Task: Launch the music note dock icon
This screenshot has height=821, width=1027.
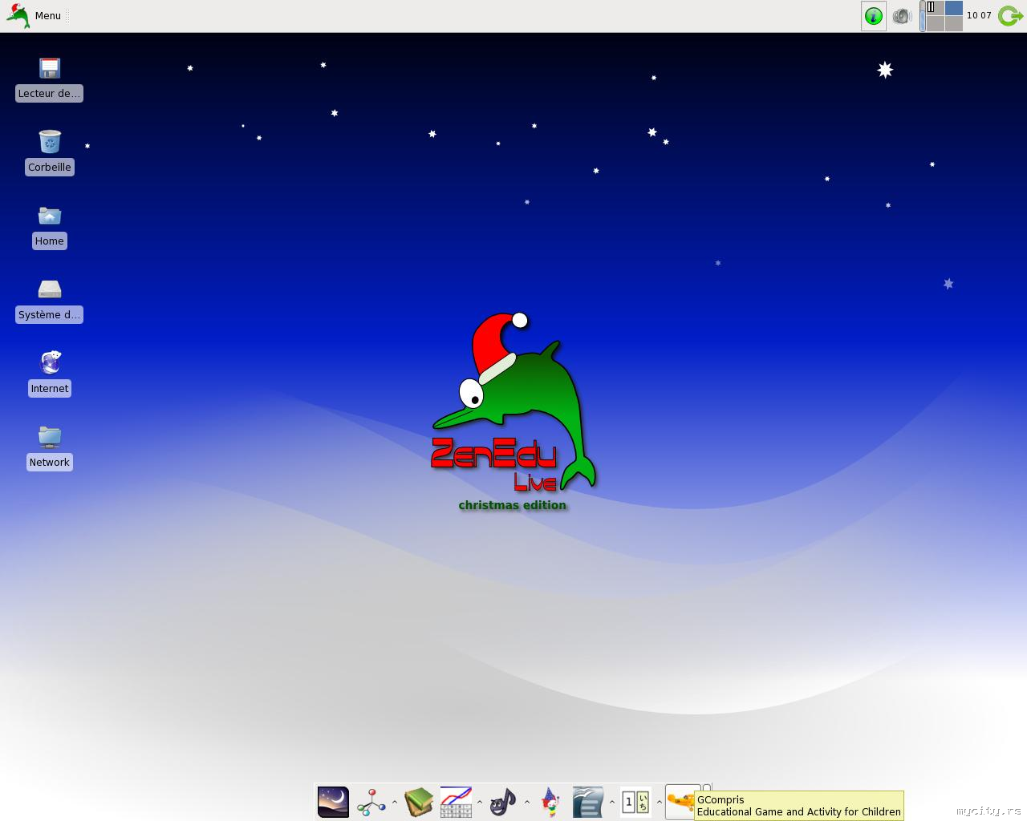Action: (503, 802)
